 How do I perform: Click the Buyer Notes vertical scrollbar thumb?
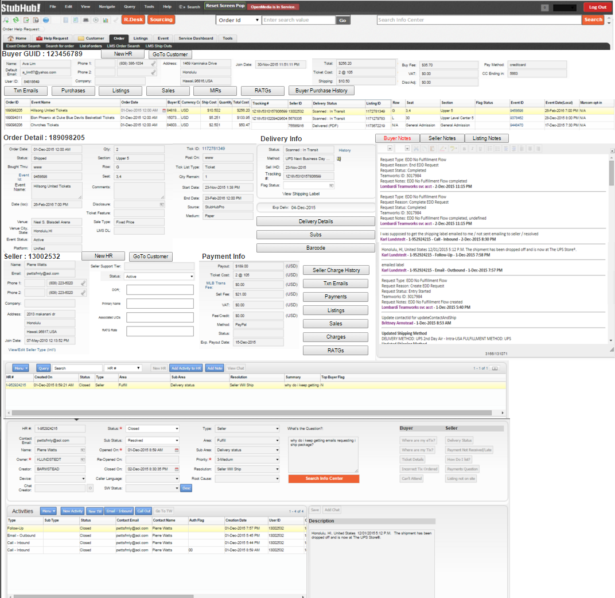(x=612, y=173)
